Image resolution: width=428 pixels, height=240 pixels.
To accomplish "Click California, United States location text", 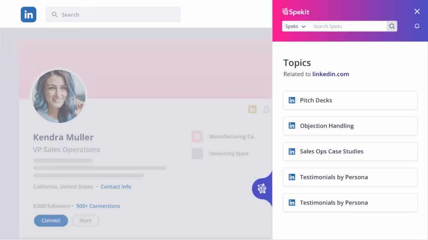I will click(63, 187).
